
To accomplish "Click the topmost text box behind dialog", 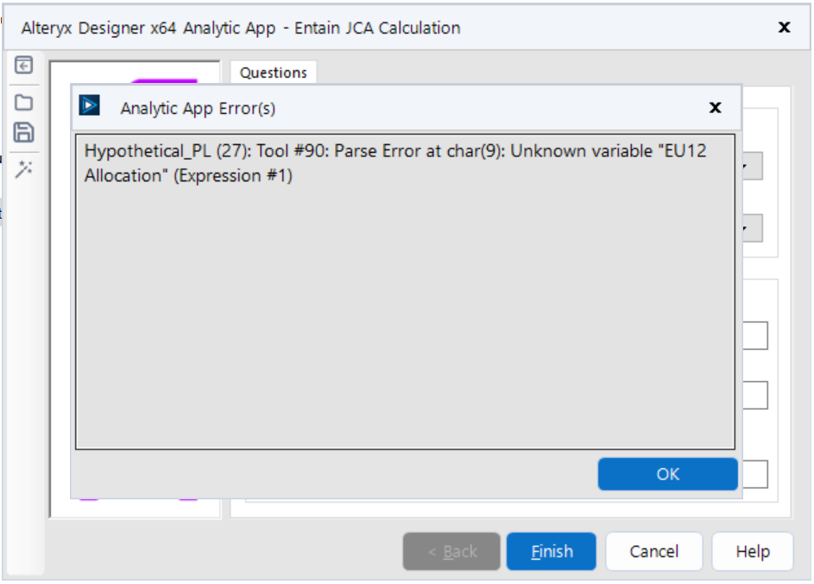I will tap(754, 336).
